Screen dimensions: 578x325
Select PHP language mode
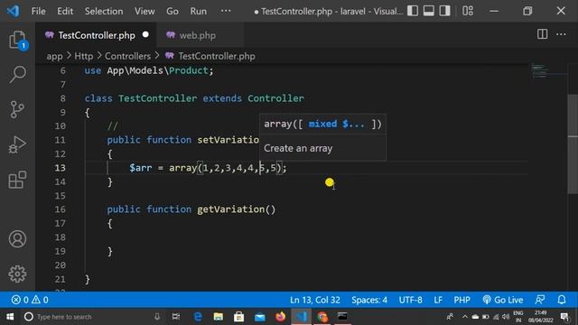[x=461, y=300]
